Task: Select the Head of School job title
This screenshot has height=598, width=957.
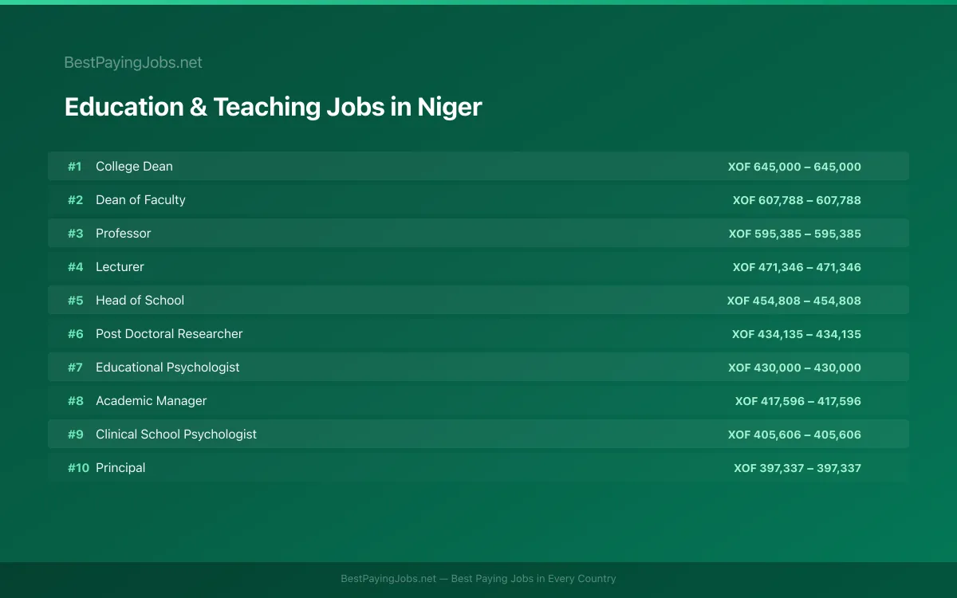Action: coord(140,301)
